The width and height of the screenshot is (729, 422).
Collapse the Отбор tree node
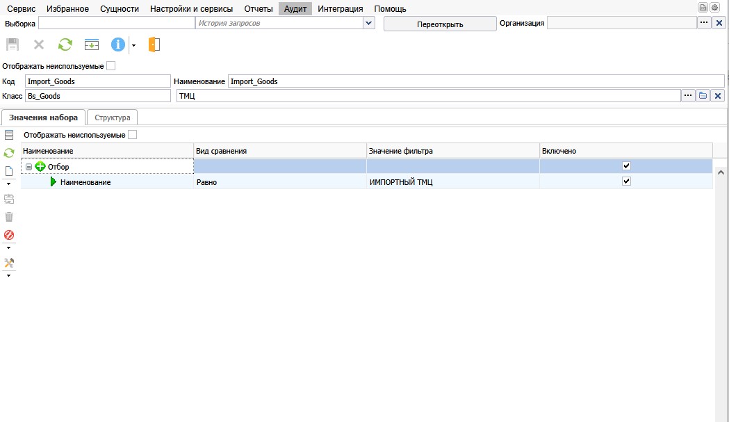[x=28, y=167]
